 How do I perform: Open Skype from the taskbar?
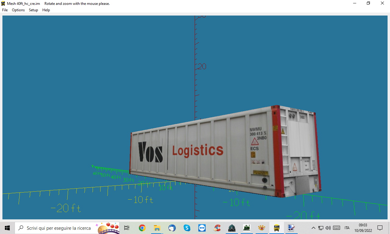187,228
